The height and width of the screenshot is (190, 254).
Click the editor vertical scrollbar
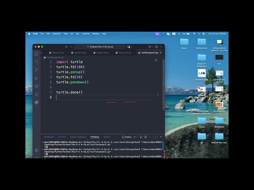164,84
